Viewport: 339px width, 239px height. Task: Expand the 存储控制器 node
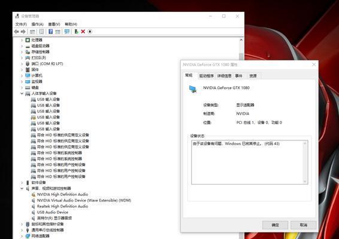[22, 52]
